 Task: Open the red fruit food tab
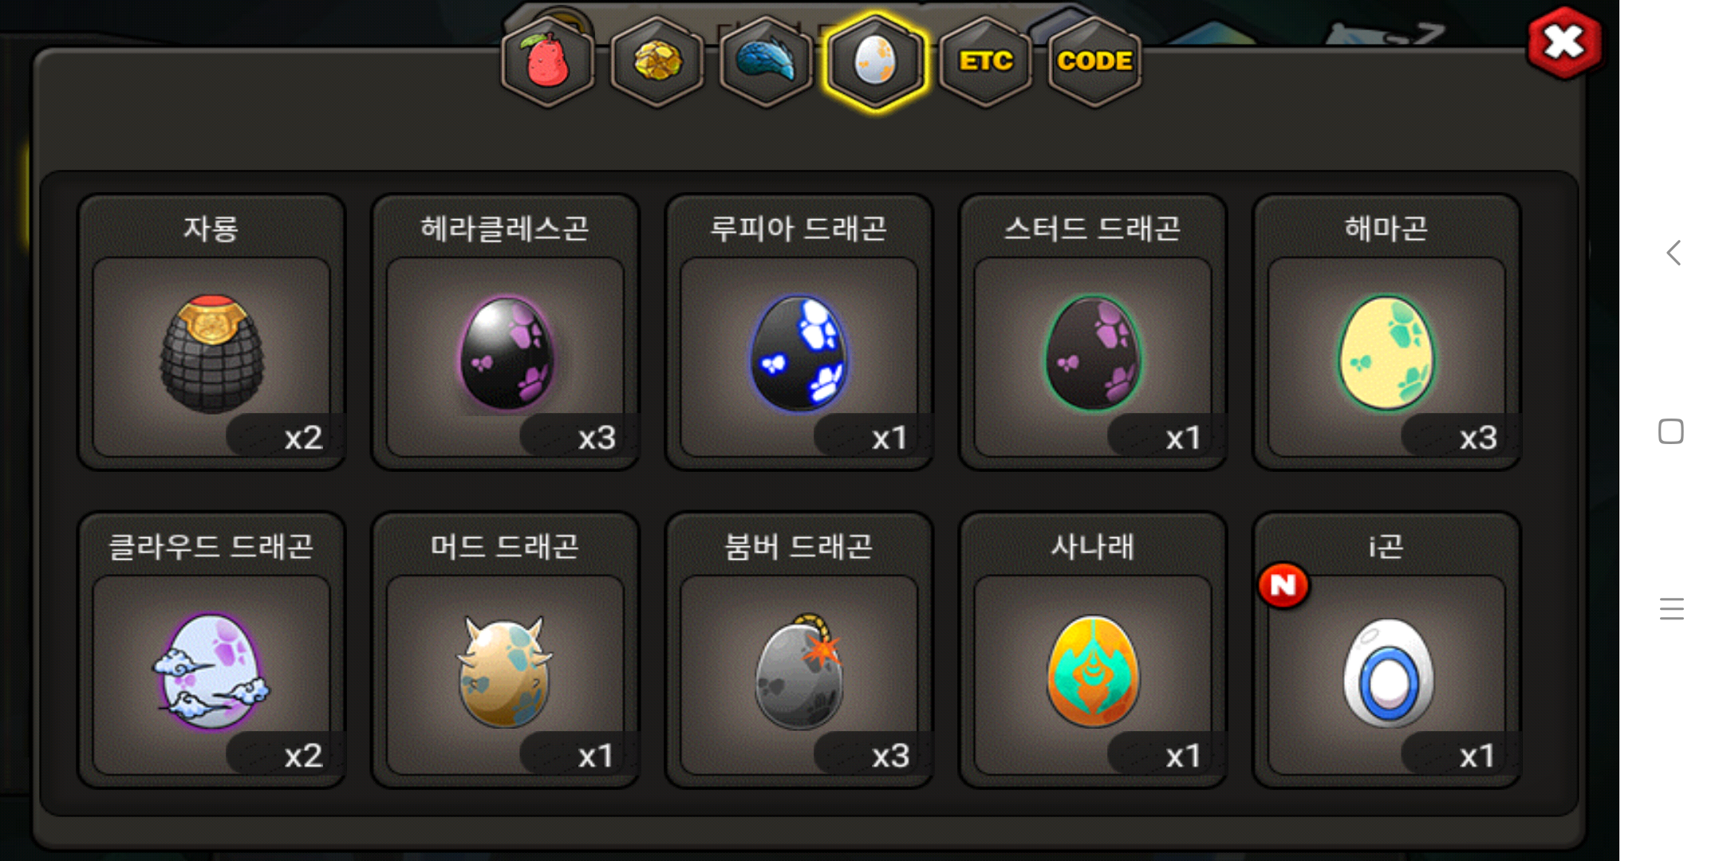pyautogui.click(x=548, y=61)
